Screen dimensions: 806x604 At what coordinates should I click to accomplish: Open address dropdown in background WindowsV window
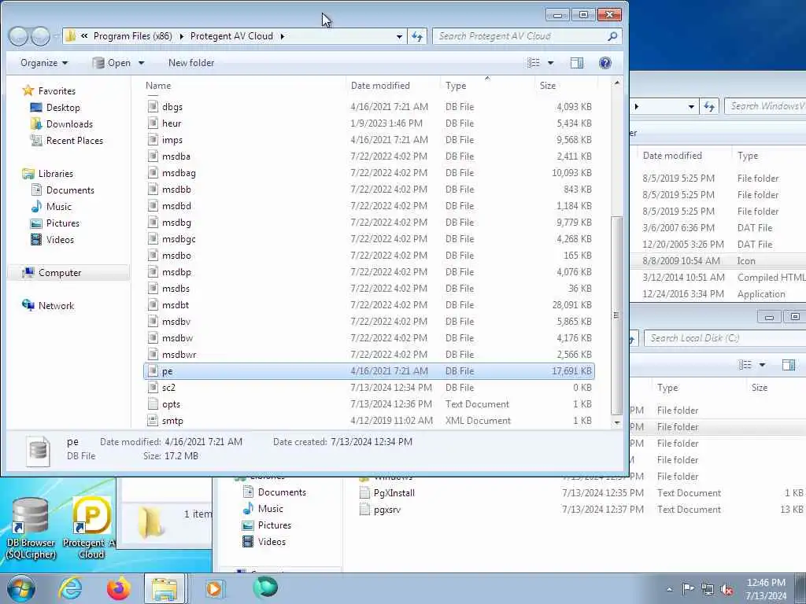[691, 107]
